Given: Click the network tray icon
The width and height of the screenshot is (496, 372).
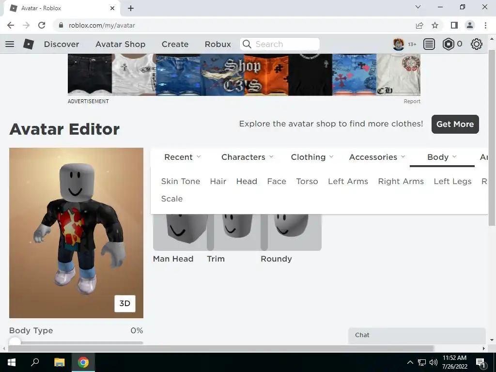Looking at the screenshot, I should (422, 362).
